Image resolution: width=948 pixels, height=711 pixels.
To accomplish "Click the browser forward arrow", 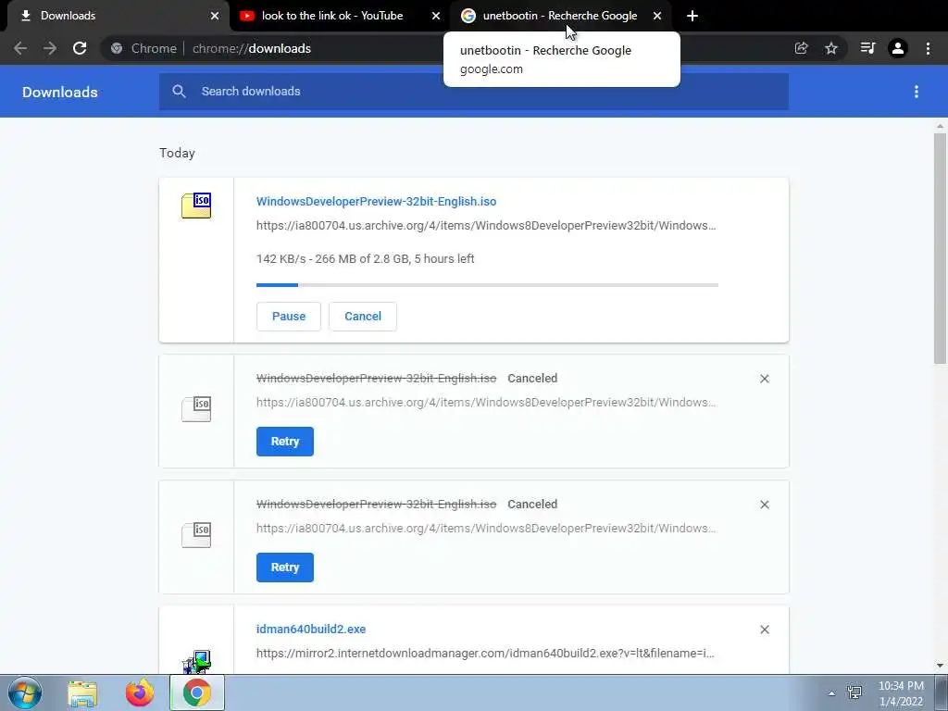I will (x=50, y=48).
